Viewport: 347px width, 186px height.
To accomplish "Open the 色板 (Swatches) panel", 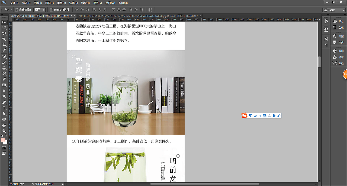I will [338, 27].
